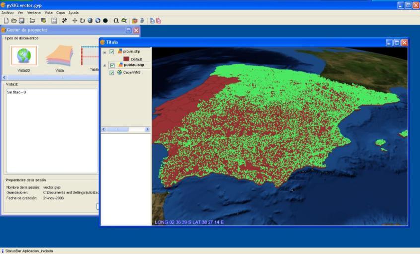
Task: Open the Archivo menu
Action: pos(7,12)
